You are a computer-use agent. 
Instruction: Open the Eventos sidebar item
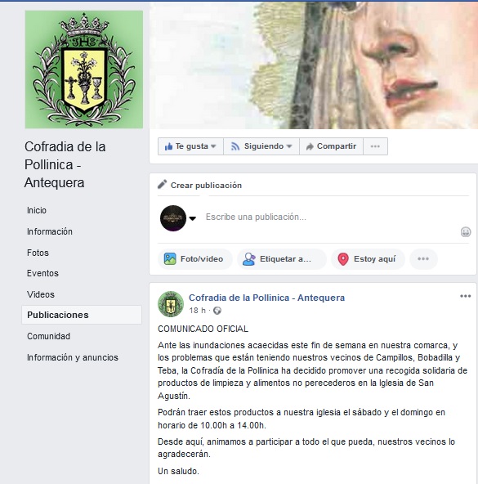(x=42, y=273)
